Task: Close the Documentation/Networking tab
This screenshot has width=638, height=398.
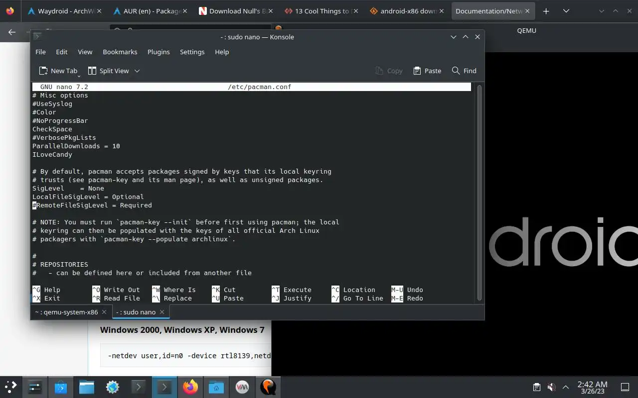Action: point(527,11)
